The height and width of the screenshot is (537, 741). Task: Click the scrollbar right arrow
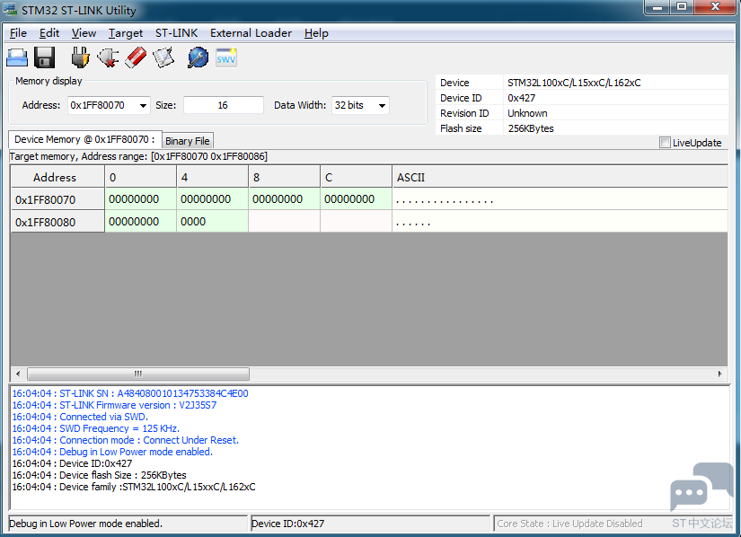tap(719, 374)
